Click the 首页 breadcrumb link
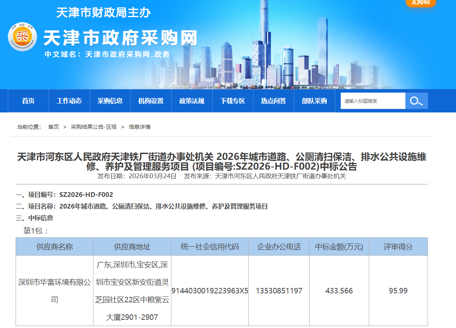The height and width of the screenshot is (328, 456). [53, 127]
